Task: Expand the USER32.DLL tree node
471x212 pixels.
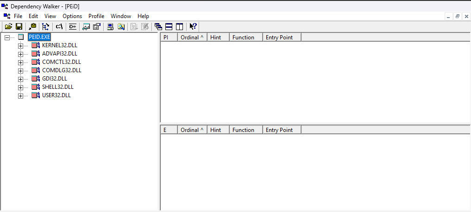Action: click(x=20, y=96)
